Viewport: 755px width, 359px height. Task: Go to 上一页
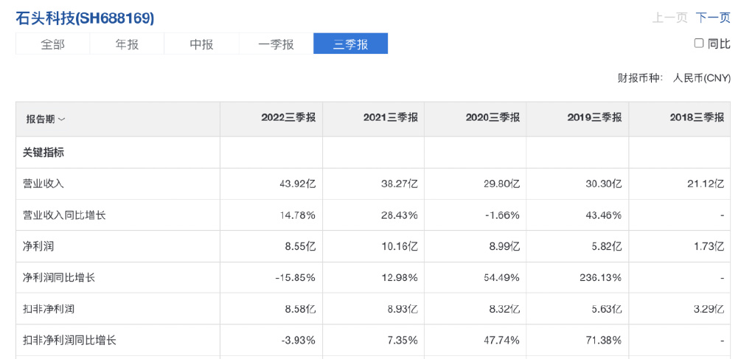(x=669, y=18)
